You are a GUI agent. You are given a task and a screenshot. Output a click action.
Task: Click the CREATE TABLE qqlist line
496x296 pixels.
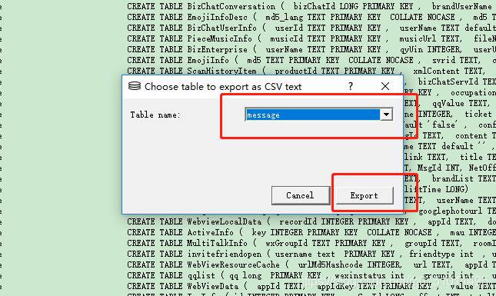pos(311,275)
